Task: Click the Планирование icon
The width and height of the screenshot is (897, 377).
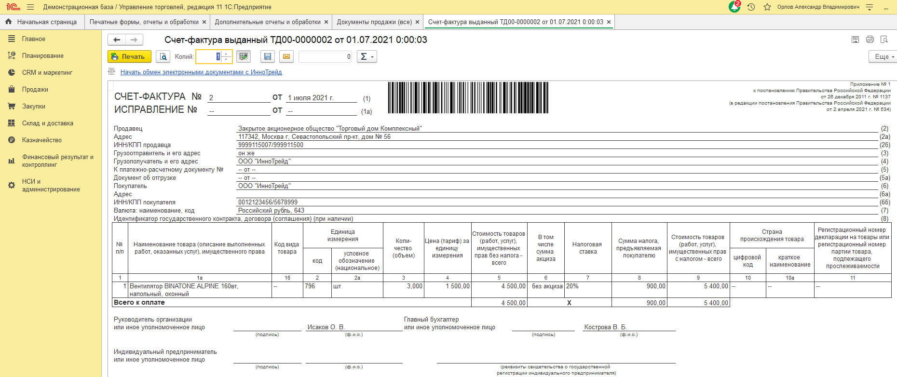Action: (12, 55)
